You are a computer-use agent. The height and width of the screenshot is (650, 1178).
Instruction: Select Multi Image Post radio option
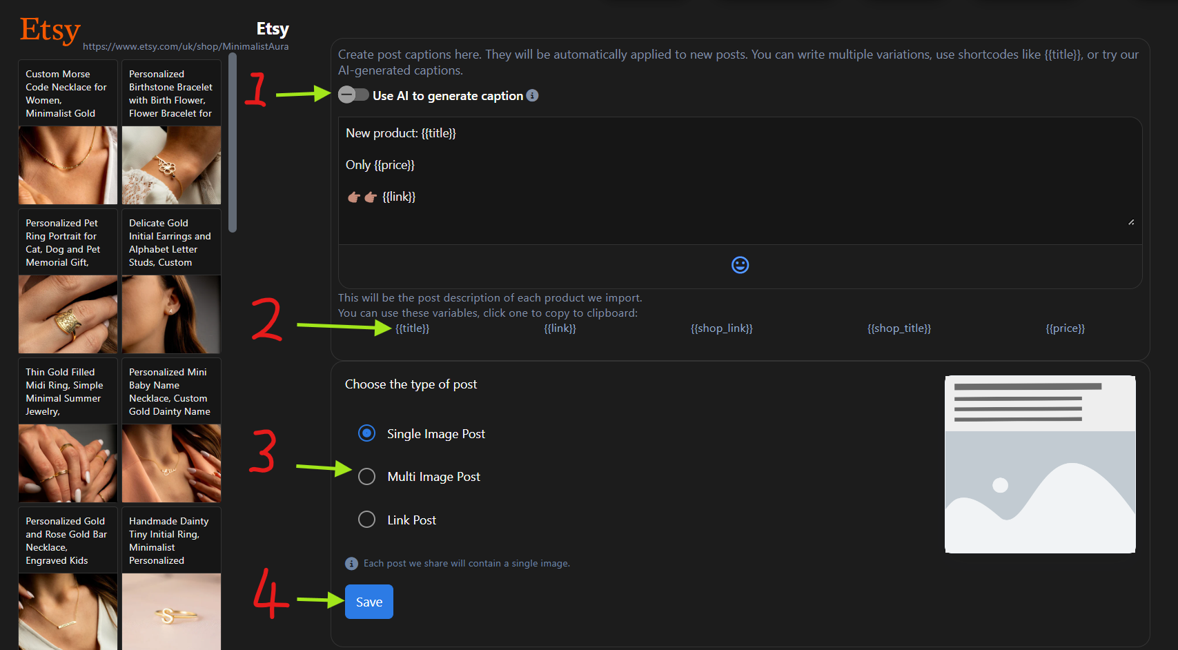coord(366,476)
